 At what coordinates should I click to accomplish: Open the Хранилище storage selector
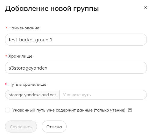[76, 68]
